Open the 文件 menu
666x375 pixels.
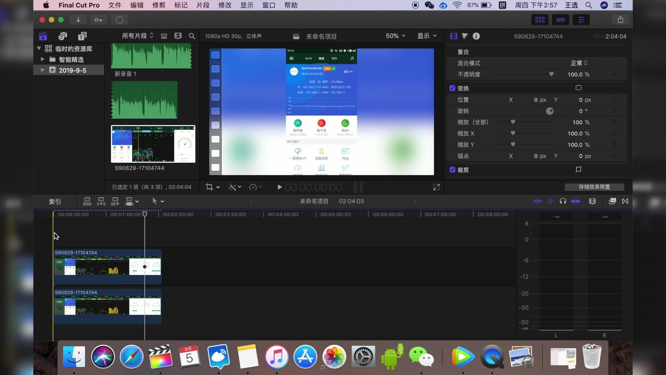[115, 5]
